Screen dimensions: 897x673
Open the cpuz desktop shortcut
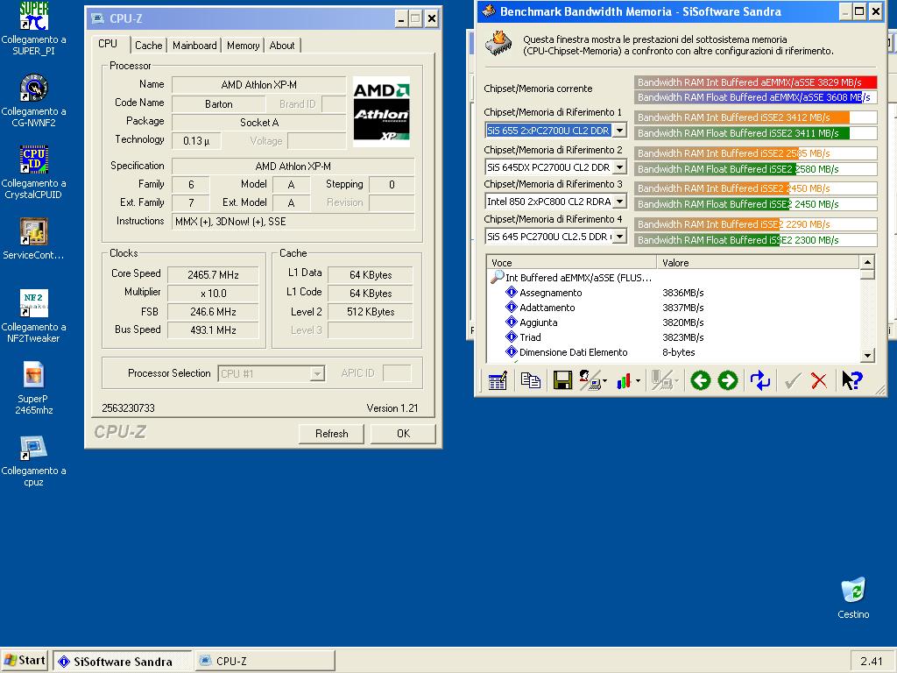tap(34, 460)
